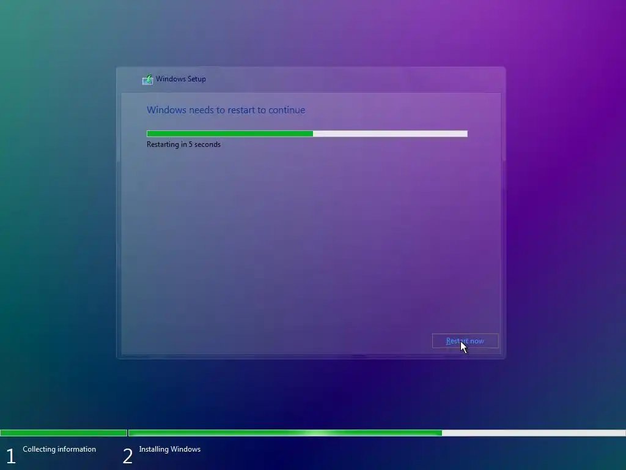
Task: Click the Windows Setup title icon
Action: [148, 79]
